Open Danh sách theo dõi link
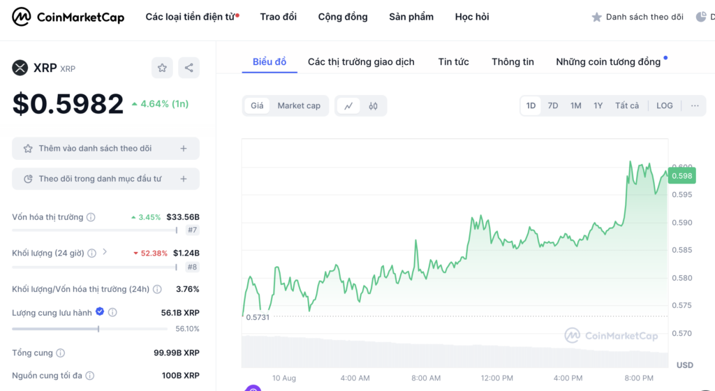 pos(637,17)
